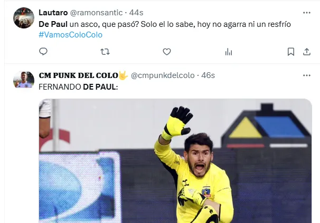The height and width of the screenshot is (223, 320).
Task: Open the @ramonsantic handle
Action: coord(96,13)
